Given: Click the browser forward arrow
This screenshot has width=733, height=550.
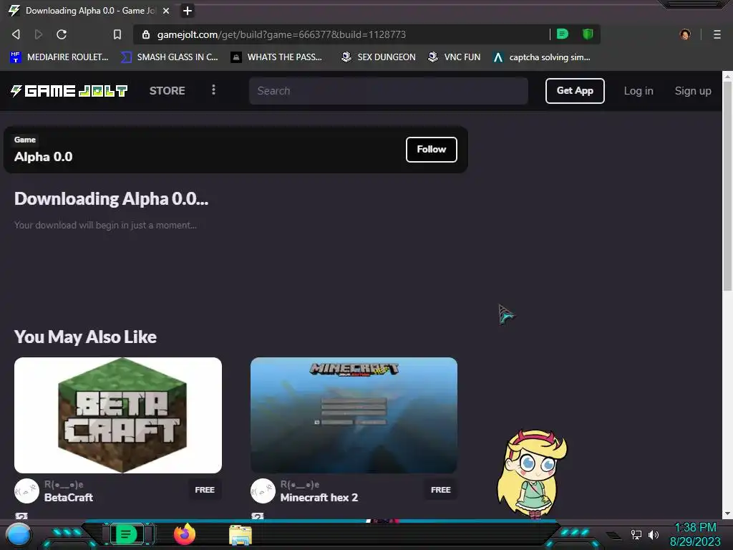Looking at the screenshot, I should click(39, 34).
